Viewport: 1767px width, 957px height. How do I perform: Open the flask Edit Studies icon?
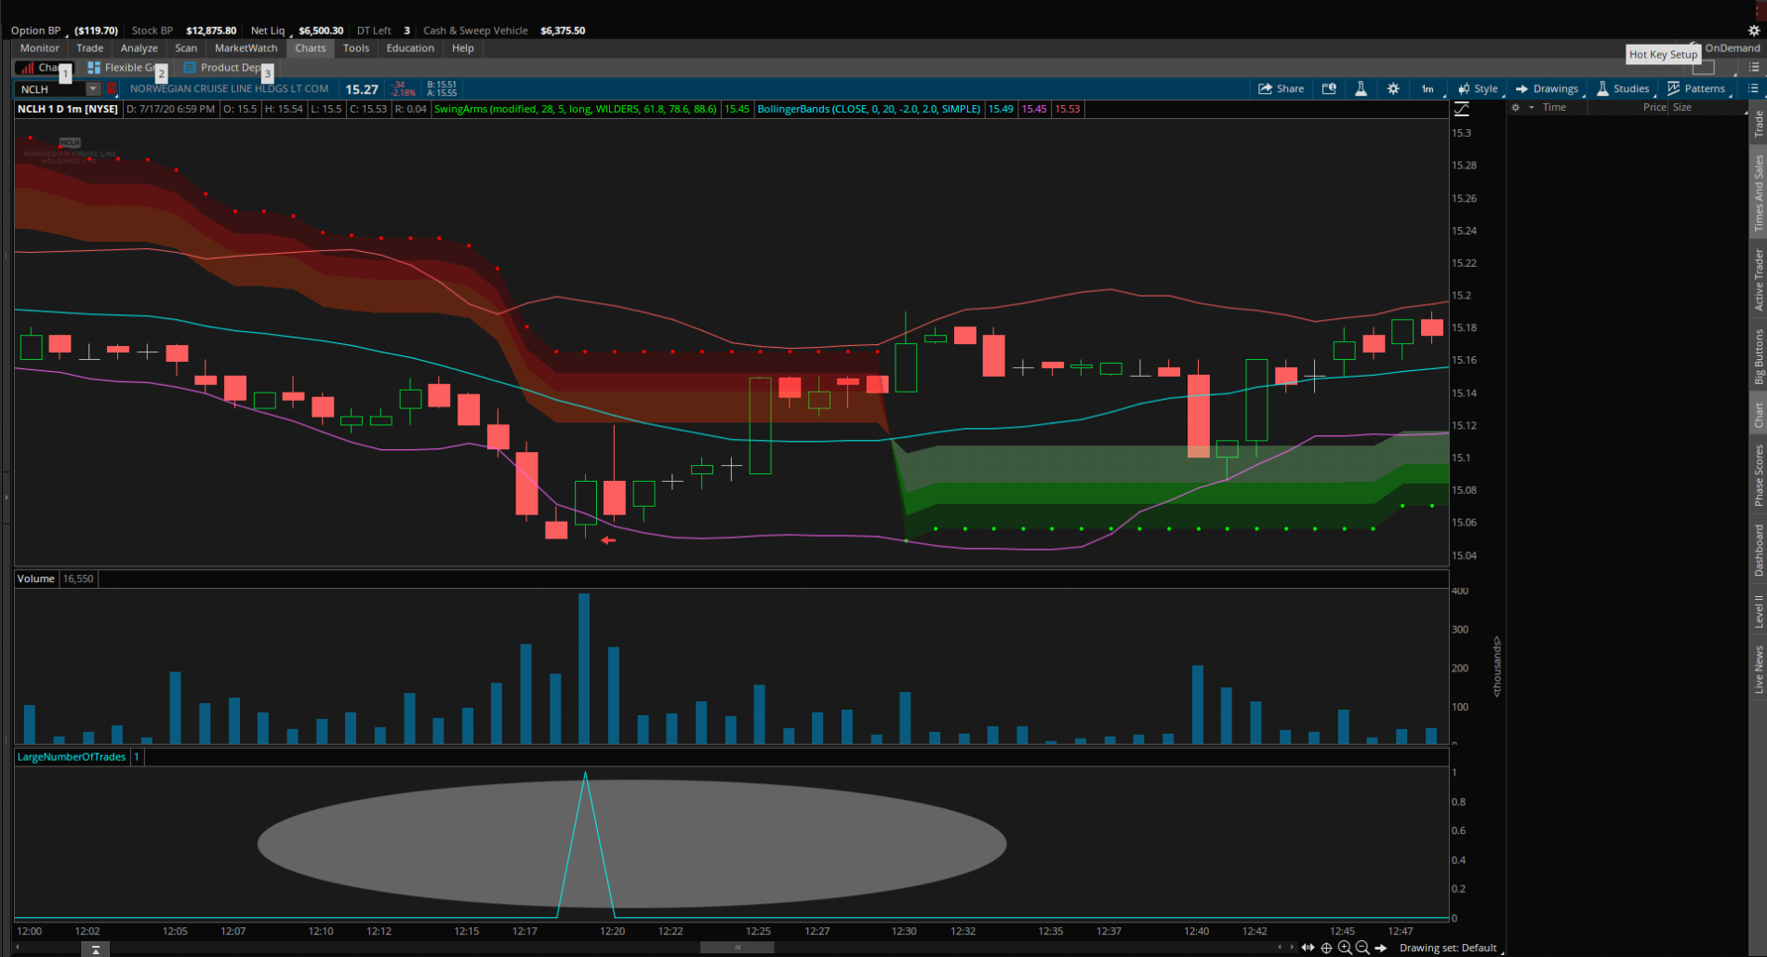click(x=1361, y=89)
